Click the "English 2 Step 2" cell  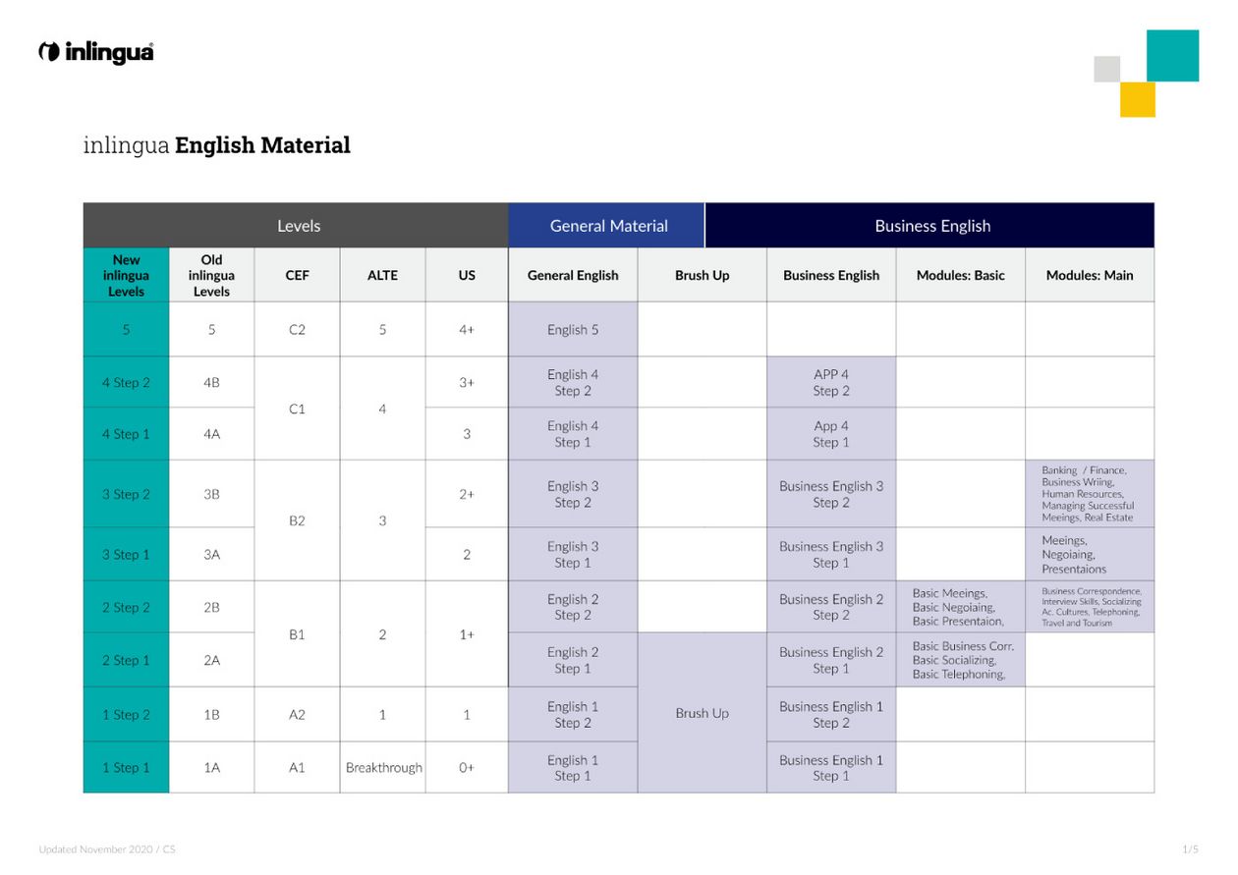[573, 608]
